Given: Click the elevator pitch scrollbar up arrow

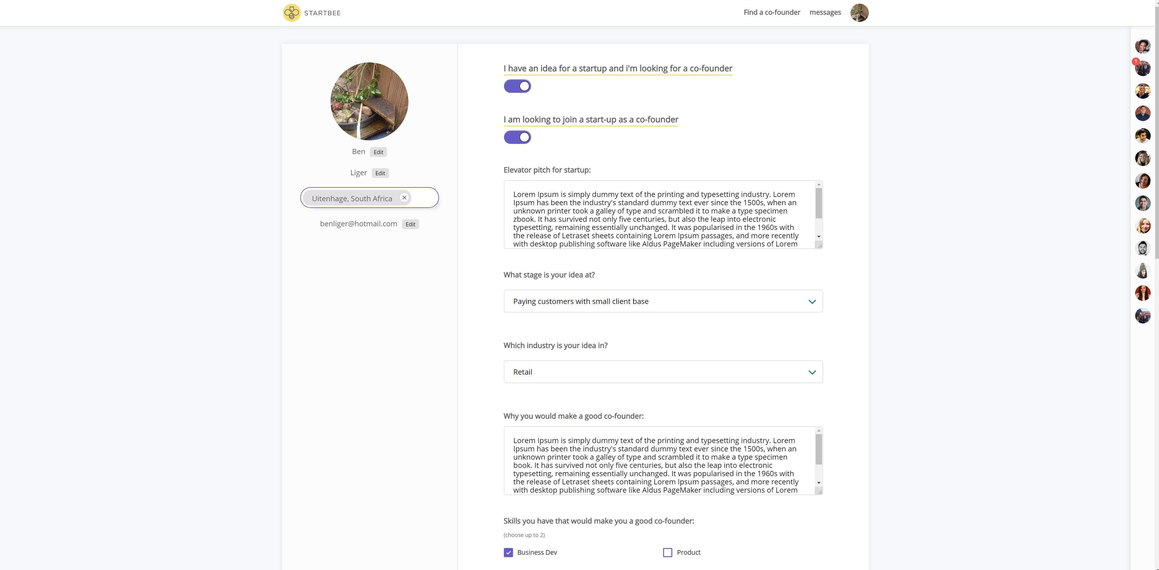Looking at the screenshot, I should click(818, 184).
